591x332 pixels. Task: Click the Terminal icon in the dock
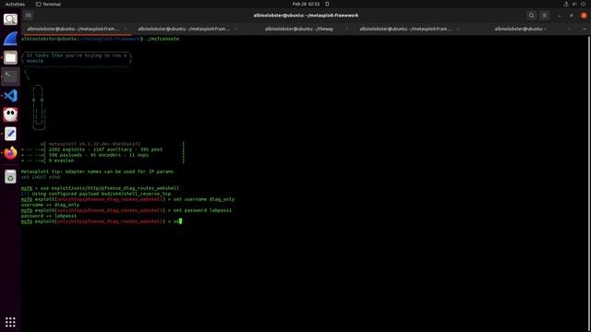click(10, 77)
